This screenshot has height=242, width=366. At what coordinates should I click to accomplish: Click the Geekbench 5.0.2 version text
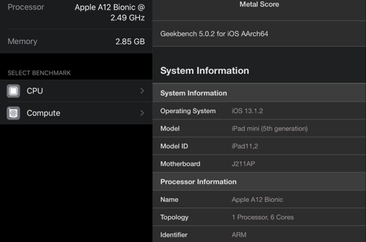tap(214, 34)
